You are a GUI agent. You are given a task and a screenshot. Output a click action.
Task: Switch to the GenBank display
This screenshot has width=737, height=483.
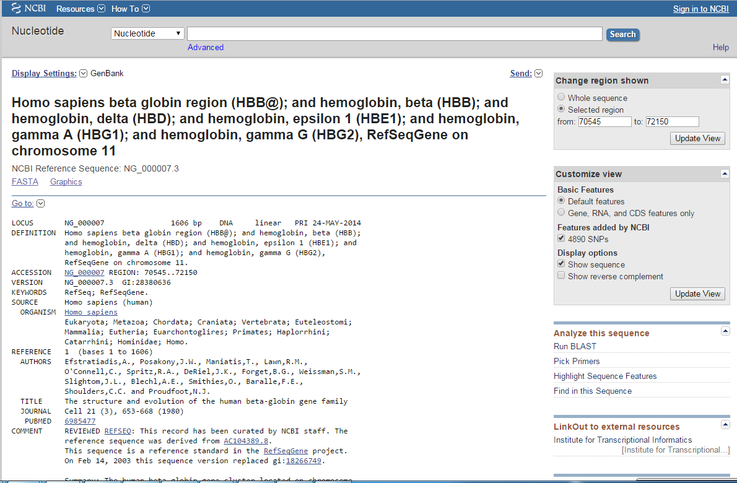pos(107,73)
